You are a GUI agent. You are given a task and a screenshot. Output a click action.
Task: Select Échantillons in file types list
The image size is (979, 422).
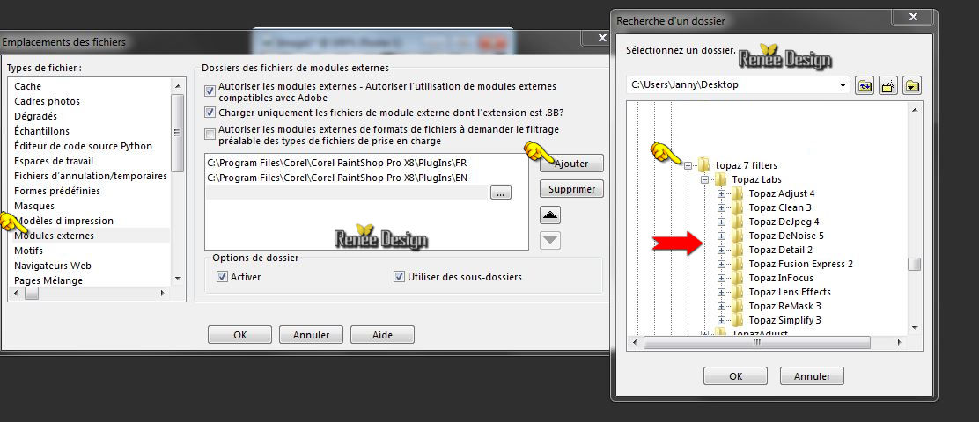pyautogui.click(x=42, y=131)
